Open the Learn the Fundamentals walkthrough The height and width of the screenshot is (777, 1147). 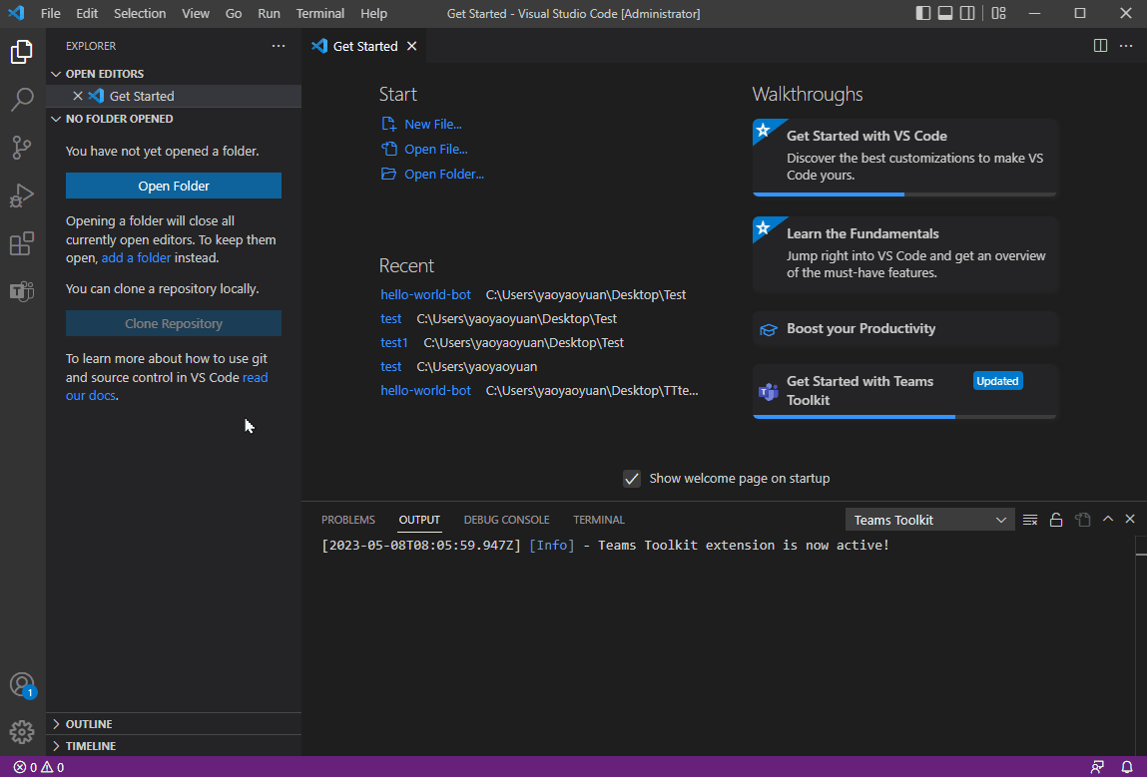904,254
